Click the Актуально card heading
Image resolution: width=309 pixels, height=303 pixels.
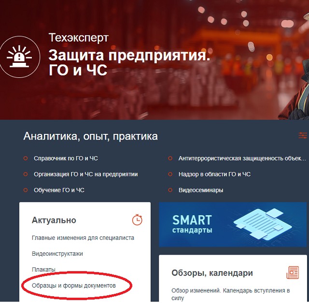coord(54,220)
